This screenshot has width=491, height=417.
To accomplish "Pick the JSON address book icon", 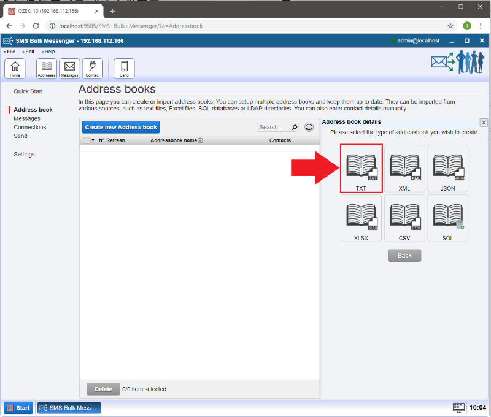I will click(x=447, y=169).
